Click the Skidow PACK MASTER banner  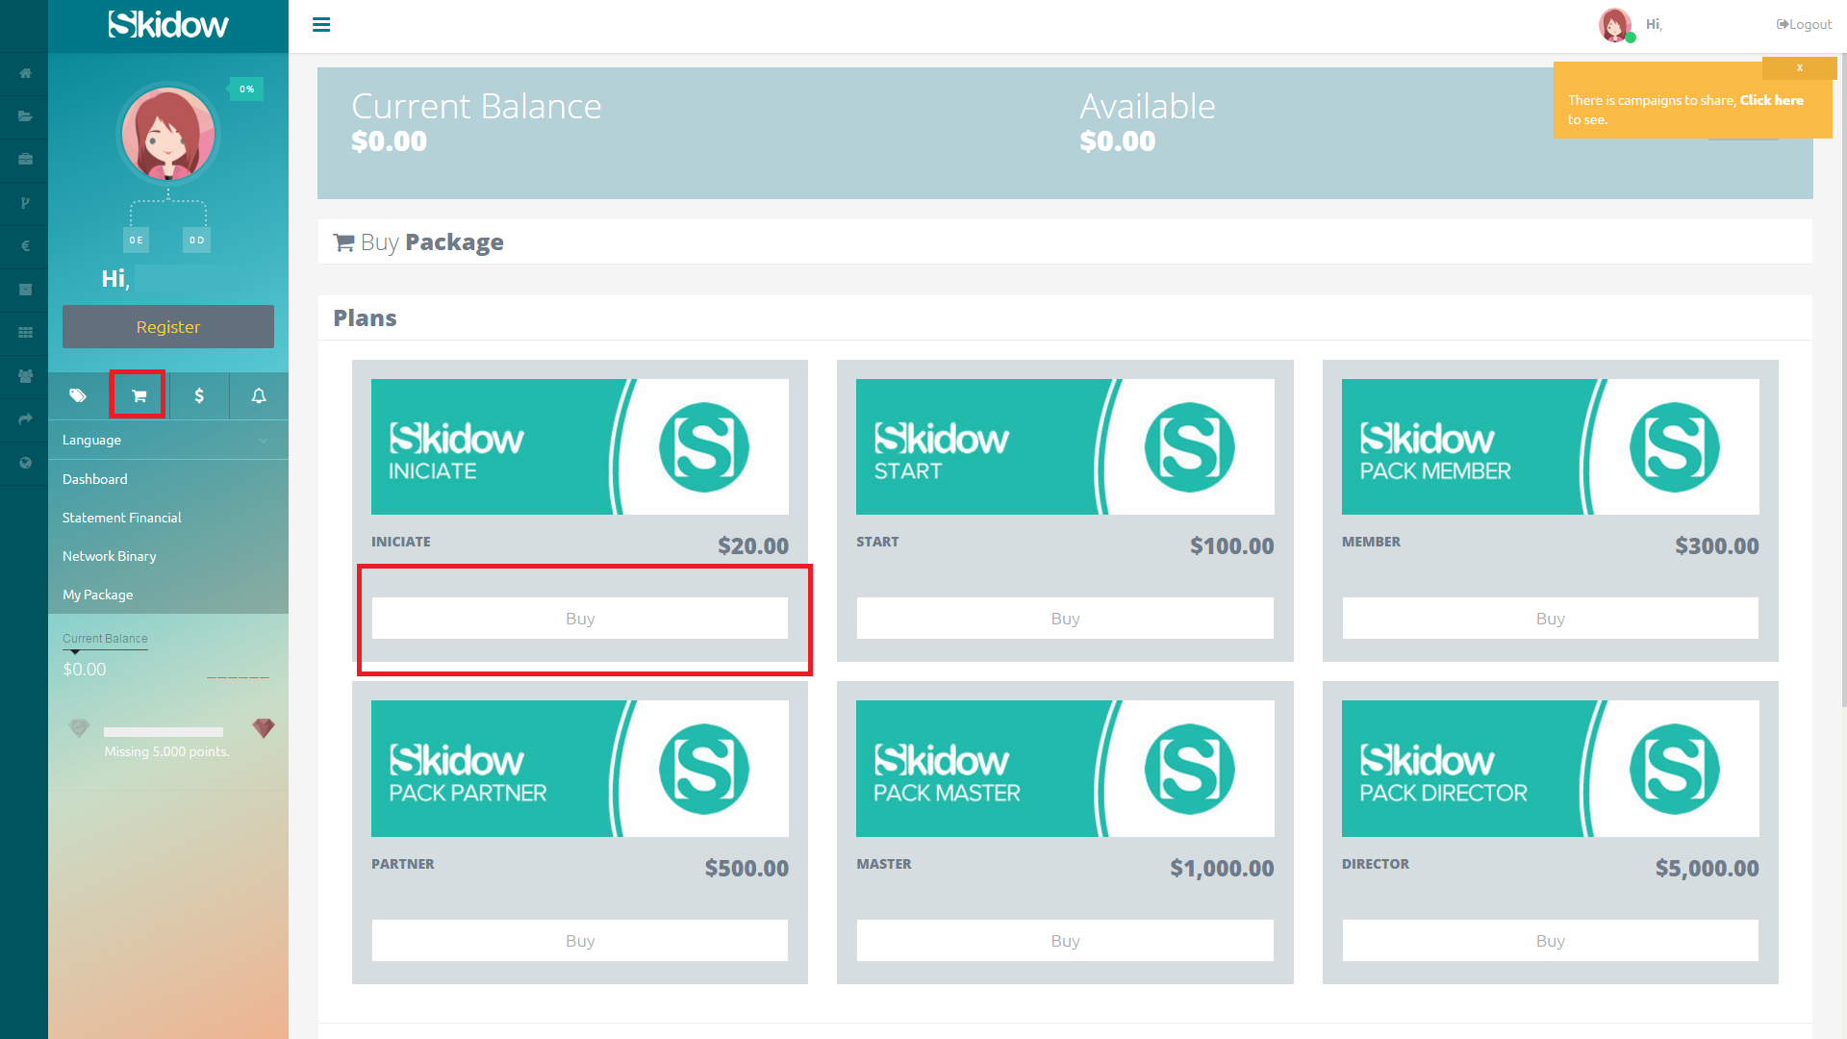click(x=1065, y=769)
